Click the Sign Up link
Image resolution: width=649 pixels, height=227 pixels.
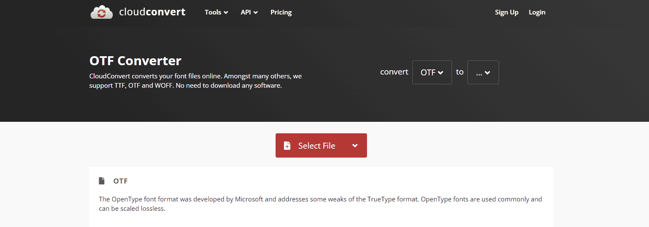(507, 12)
